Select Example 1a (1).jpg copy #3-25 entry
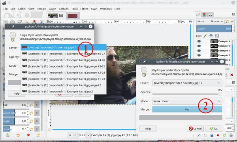The image size is (237, 142). point(64,66)
